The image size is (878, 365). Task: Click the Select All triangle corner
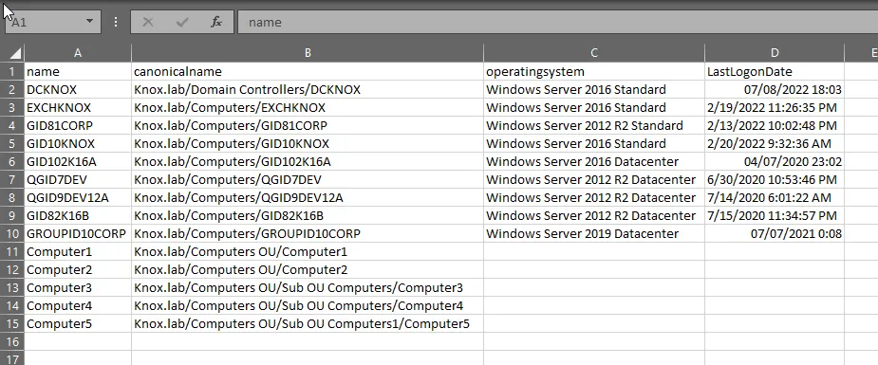pyautogui.click(x=16, y=53)
